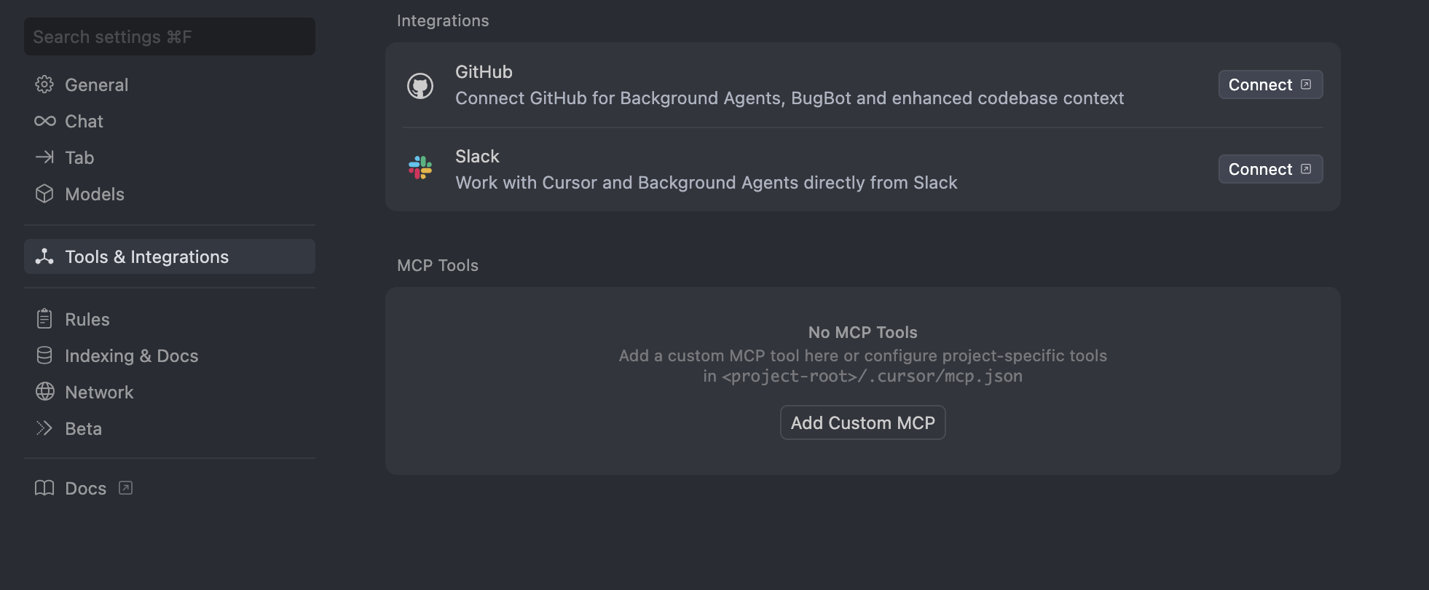Select the Chat infinity icon in sidebar
This screenshot has height=590, width=1429.
tap(44, 121)
